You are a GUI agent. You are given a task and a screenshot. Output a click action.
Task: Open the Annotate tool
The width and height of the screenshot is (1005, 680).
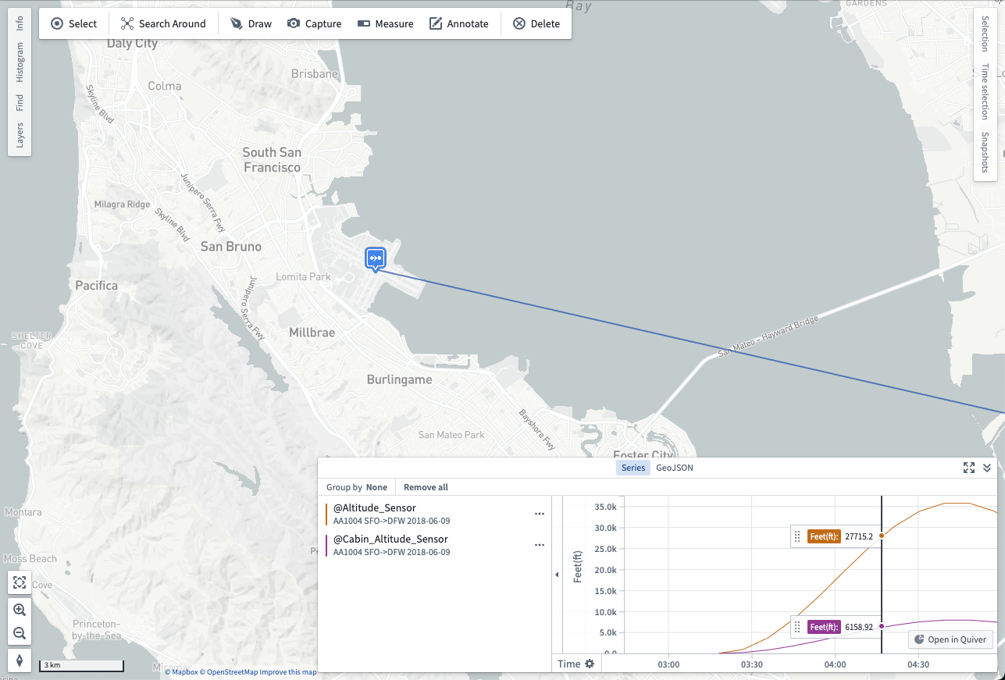[x=459, y=23]
